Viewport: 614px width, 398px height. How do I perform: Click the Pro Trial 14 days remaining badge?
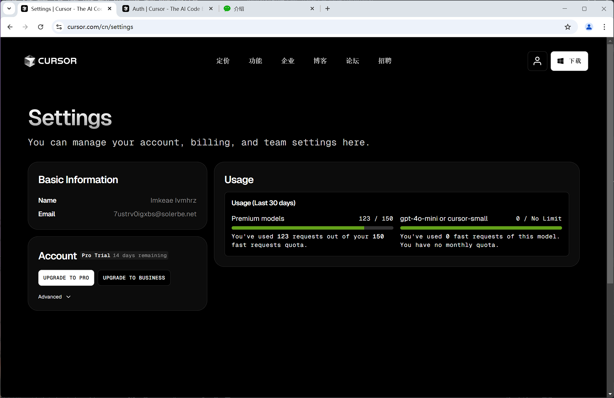124,255
